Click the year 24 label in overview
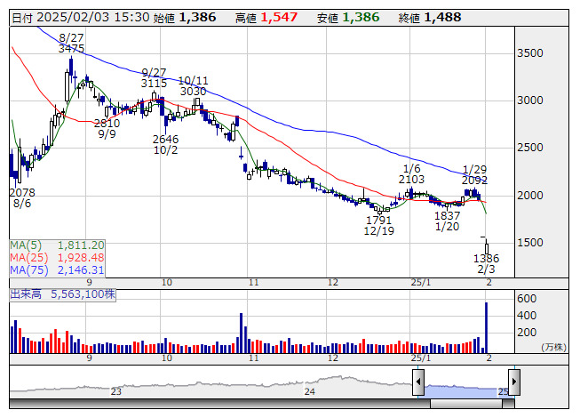Viewport: 580px width, 418px height. pyautogui.click(x=310, y=391)
